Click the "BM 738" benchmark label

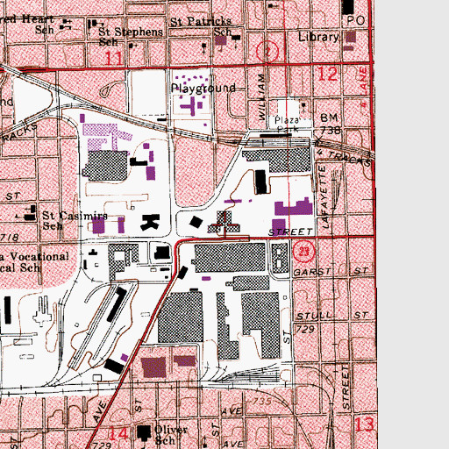(x=330, y=124)
